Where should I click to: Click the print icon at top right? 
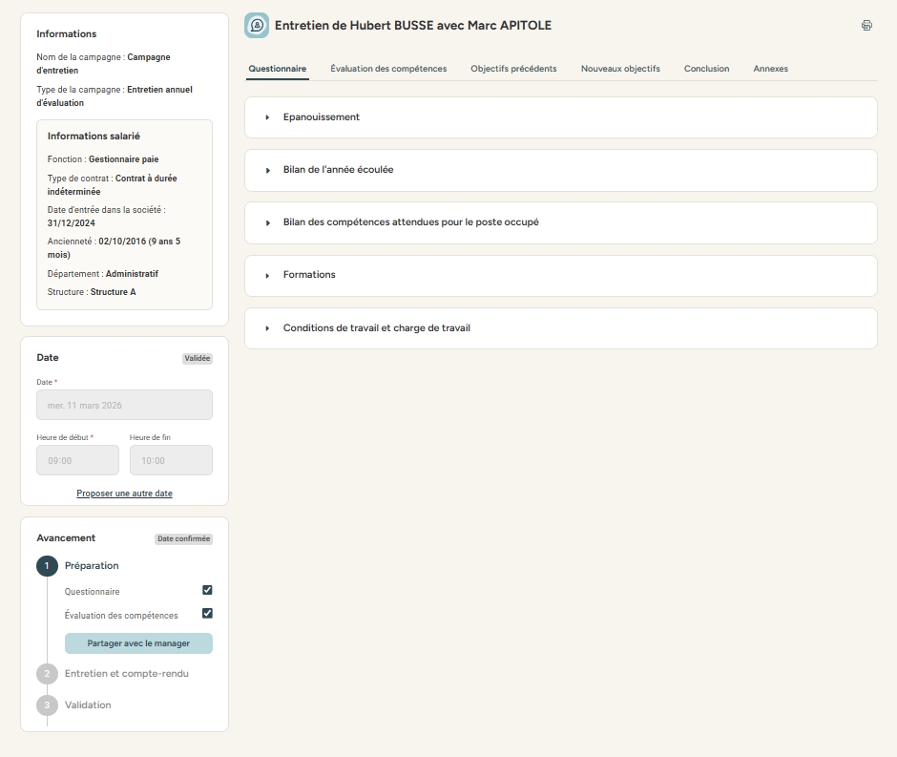(866, 26)
